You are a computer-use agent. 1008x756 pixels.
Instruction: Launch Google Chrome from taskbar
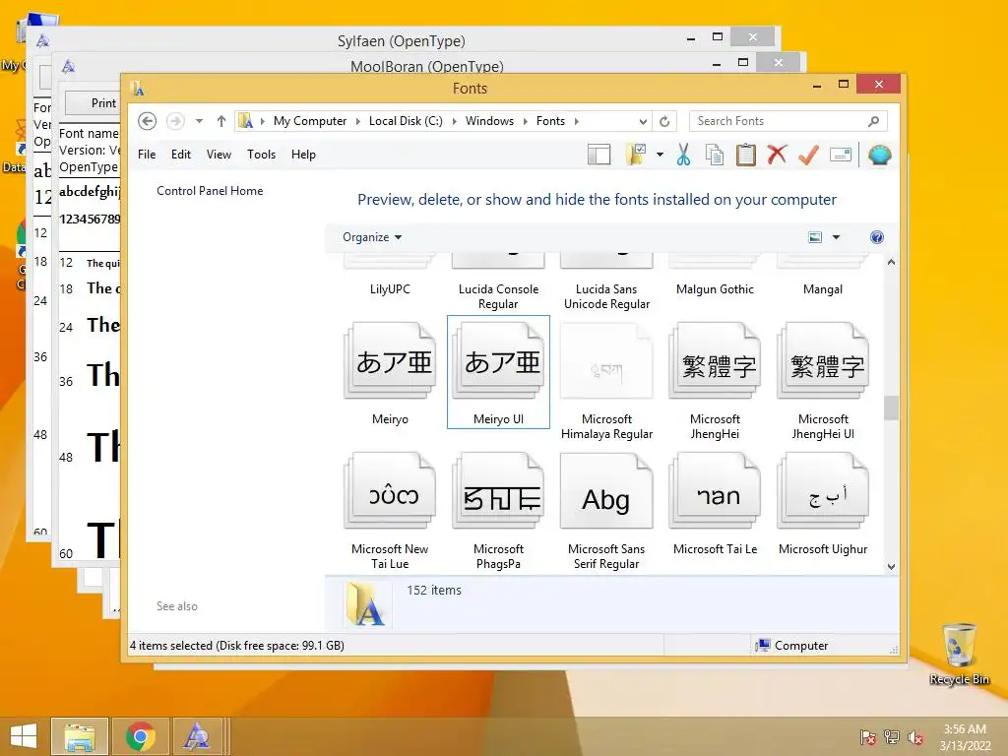(x=140, y=736)
